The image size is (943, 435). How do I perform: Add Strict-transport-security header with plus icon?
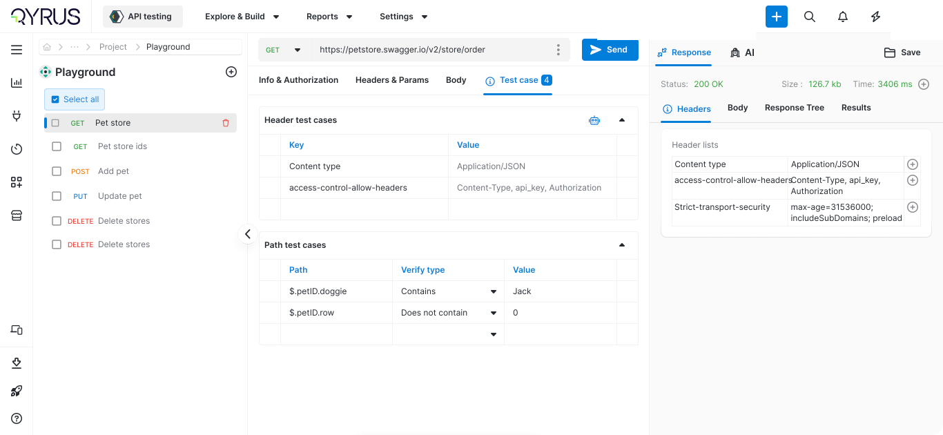coord(912,207)
